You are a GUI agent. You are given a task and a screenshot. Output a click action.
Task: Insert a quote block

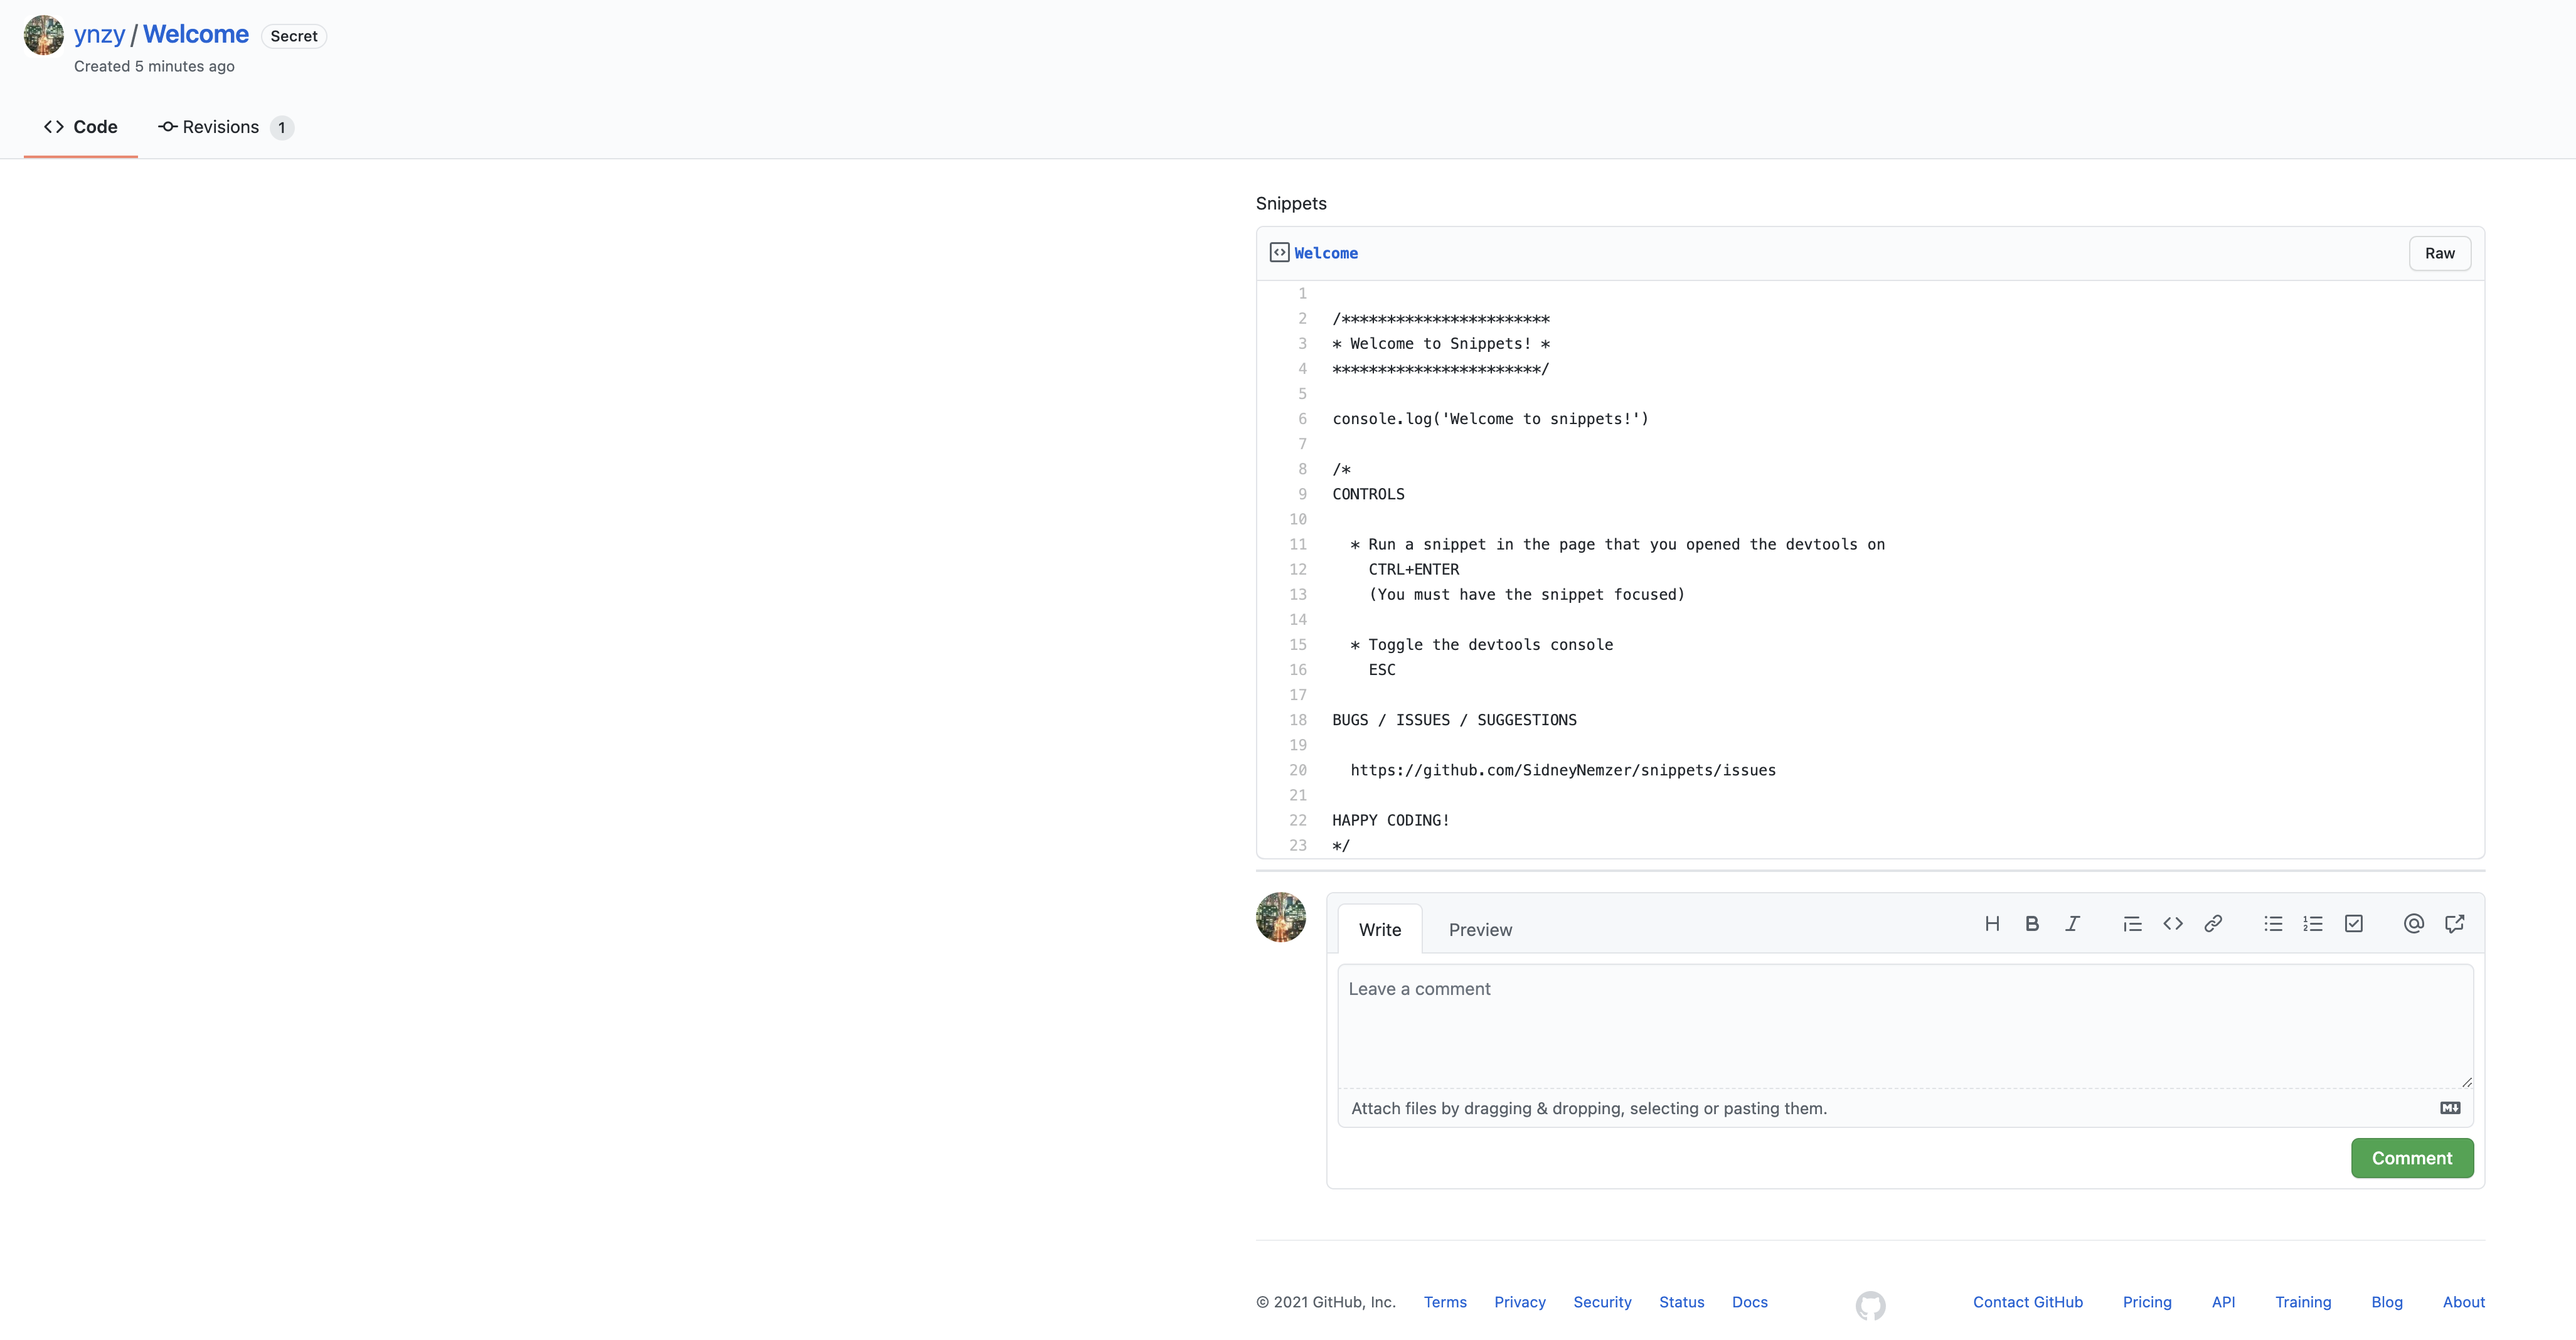pos(2132,924)
